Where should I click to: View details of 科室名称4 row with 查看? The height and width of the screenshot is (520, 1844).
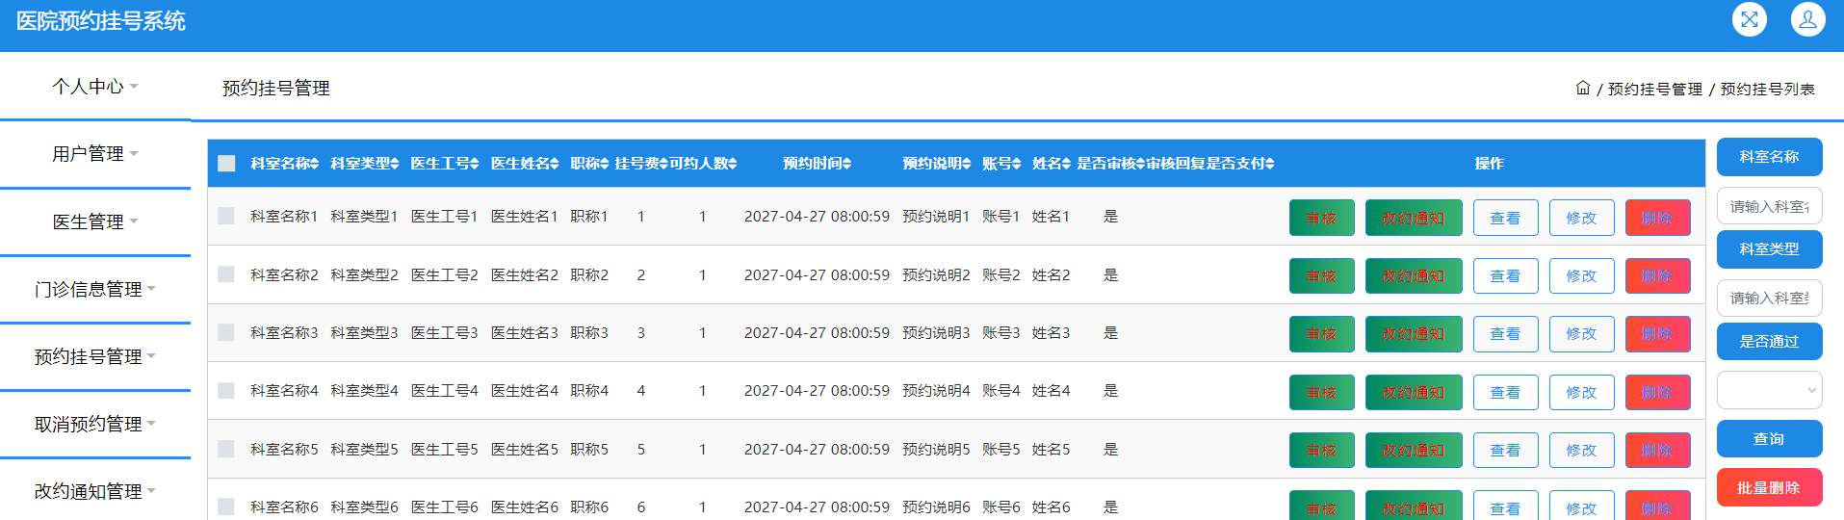click(1505, 392)
